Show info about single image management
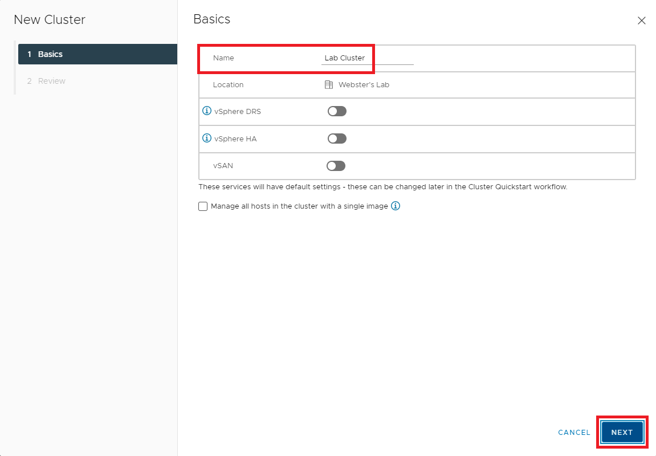This screenshot has width=656, height=456. tap(396, 206)
